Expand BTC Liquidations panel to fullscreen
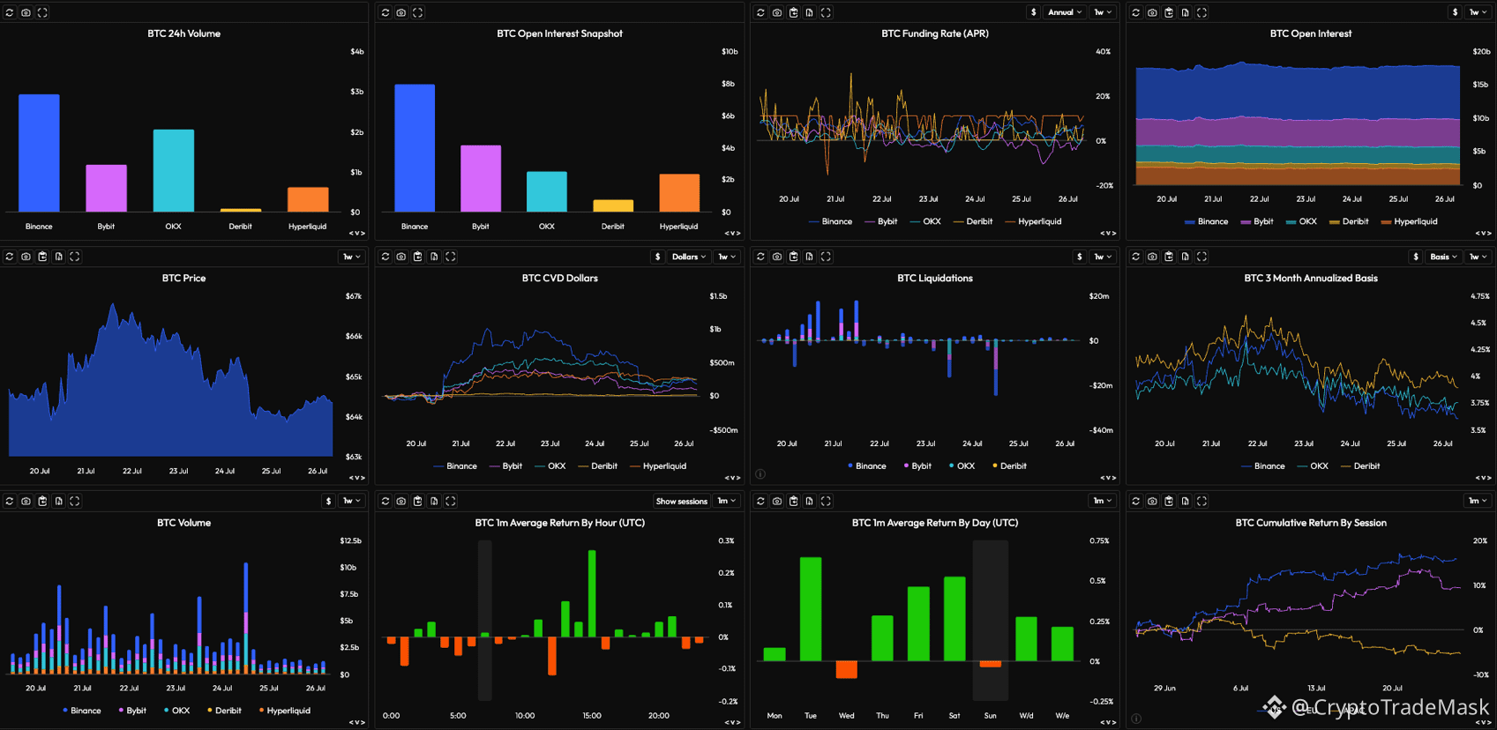Image resolution: width=1497 pixels, height=730 pixels. pos(826,257)
